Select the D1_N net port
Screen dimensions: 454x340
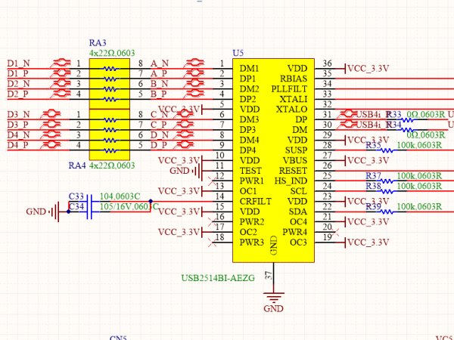(x=18, y=63)
